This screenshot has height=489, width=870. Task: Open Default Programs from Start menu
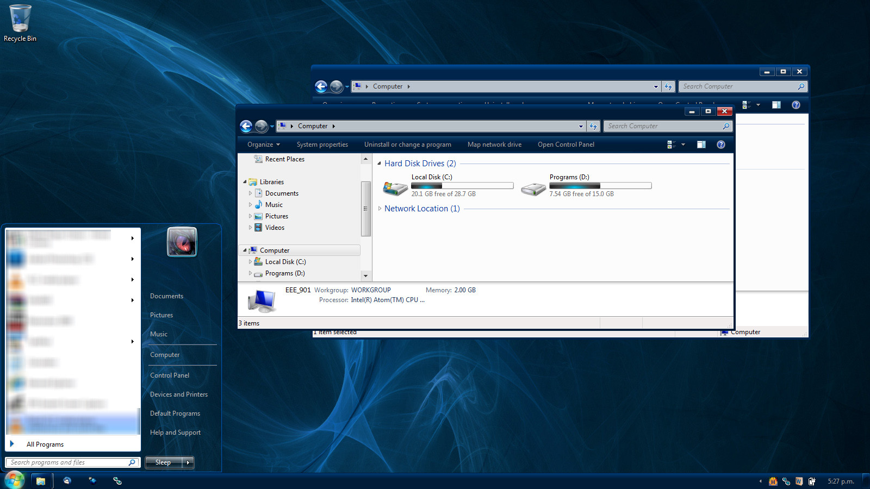pyautogui.click(x=175, y=413)
